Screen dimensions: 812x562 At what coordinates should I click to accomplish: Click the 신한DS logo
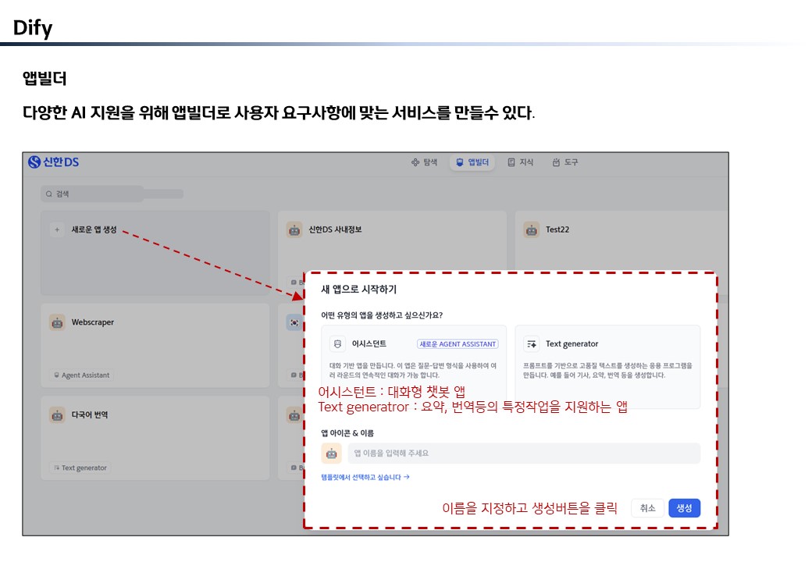coord(53,162)
